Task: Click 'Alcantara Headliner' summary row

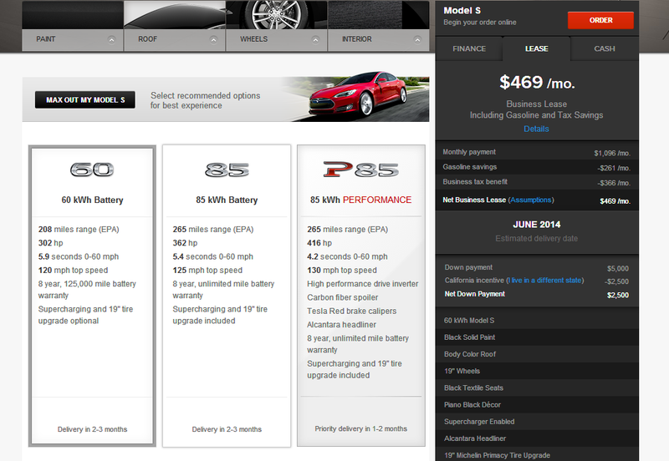Action: 537,438
